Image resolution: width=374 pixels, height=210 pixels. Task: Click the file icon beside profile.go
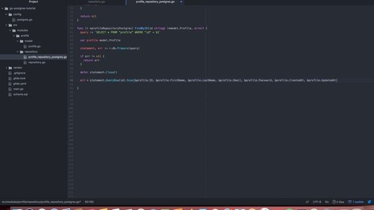click(x=25, y=47)
